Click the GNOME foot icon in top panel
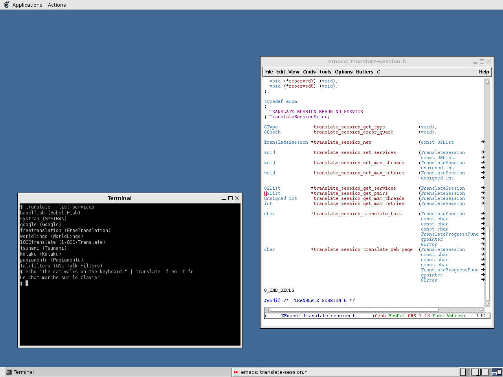 (6, 5)
